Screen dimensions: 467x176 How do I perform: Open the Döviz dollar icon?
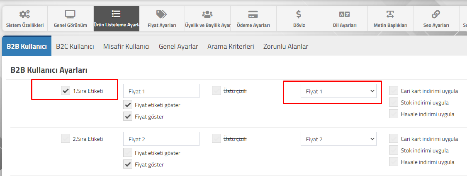click(299, 14)
